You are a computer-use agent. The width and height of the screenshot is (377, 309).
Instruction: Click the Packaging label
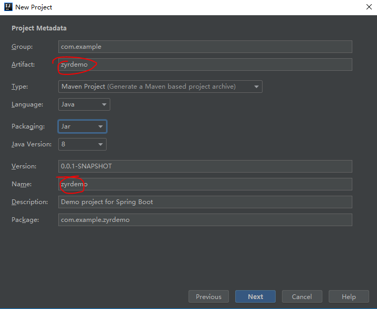point(28,126)
